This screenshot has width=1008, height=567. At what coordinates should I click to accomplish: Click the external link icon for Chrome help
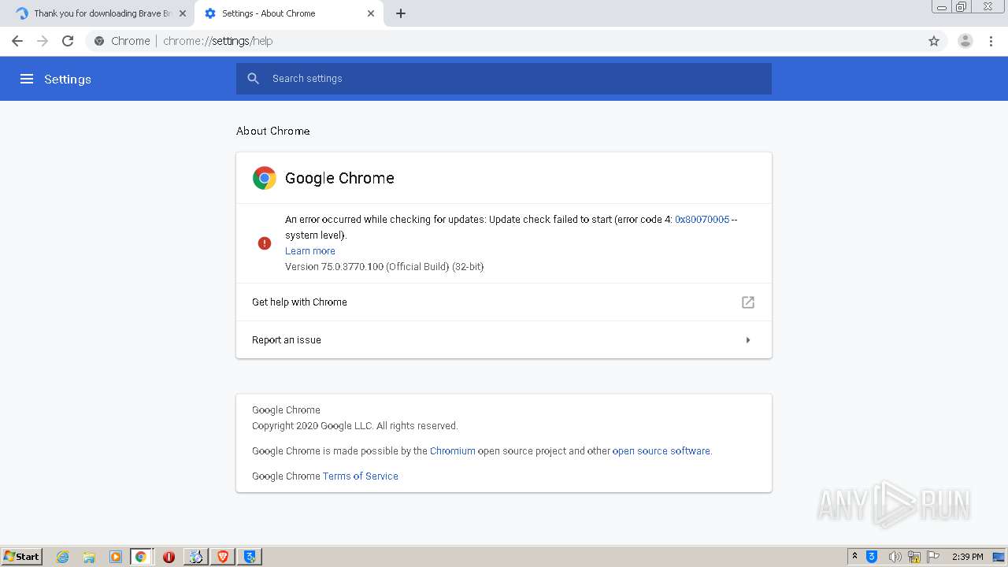(x=748, y=302)
